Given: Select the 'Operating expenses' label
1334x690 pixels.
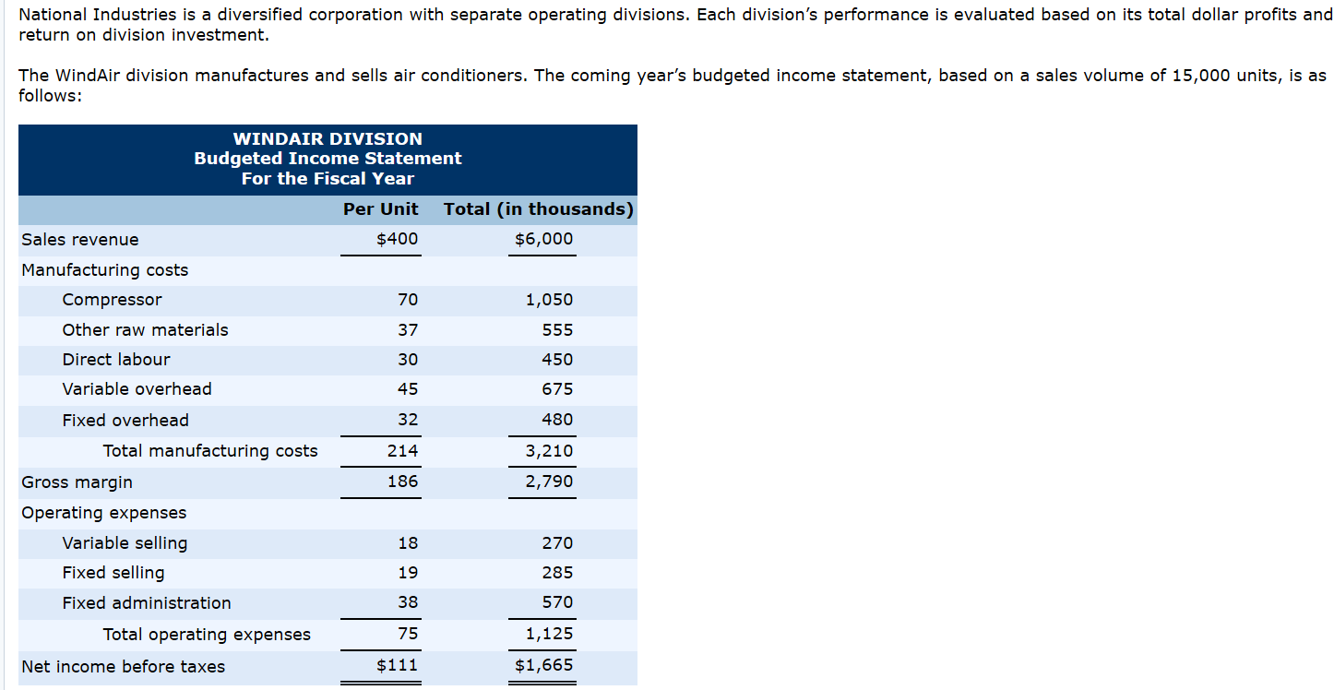Looking at the screenshot, I should pos(104,513).
